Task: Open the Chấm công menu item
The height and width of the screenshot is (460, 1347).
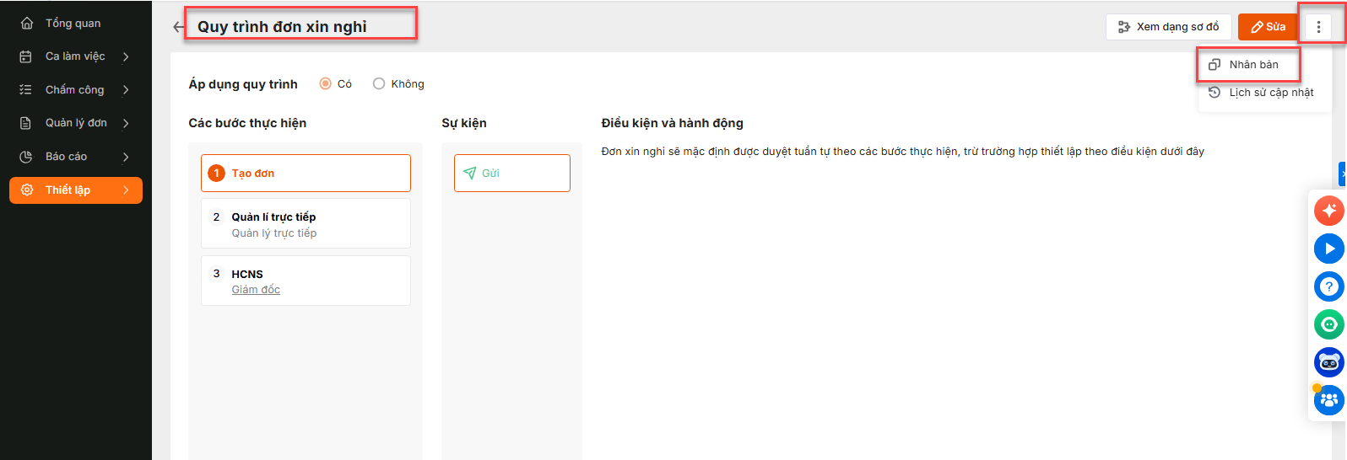Action: coord(76,89)
